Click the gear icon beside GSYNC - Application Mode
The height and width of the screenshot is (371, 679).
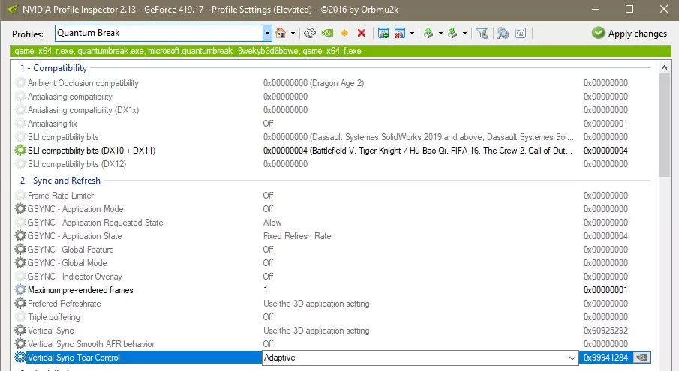(x=20, y=209)
